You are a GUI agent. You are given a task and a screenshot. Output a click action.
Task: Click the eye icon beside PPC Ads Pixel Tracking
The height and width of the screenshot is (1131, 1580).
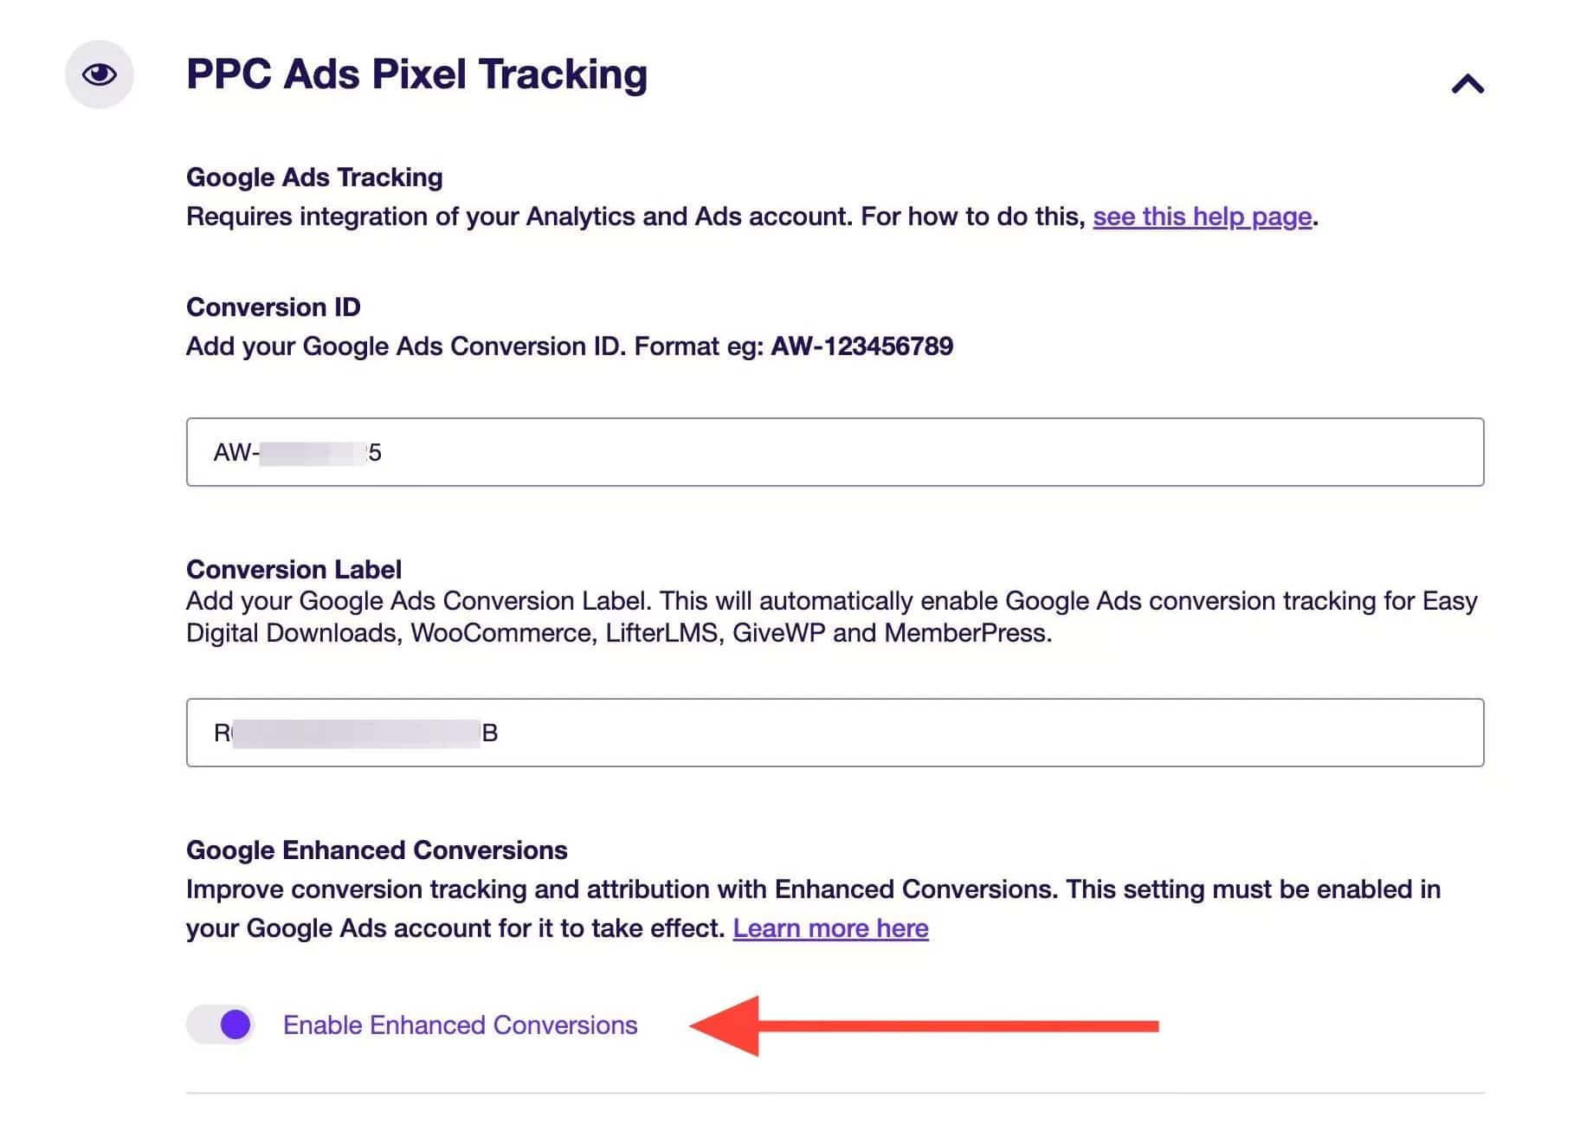tap(100, 74)
